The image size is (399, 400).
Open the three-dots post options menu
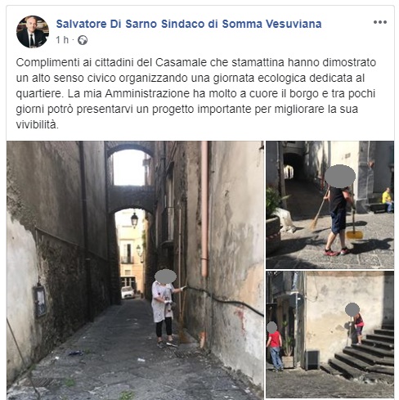pyautogui.click(x=380, y=22)
